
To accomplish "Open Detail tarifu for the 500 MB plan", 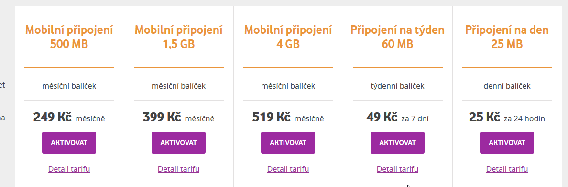I will coord(69,169).
